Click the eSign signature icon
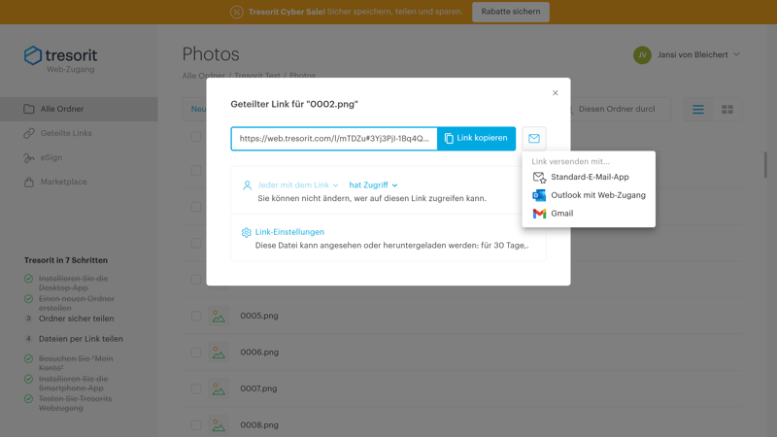Viewport: 777px width, 437px height. click(x=29, y=157)
